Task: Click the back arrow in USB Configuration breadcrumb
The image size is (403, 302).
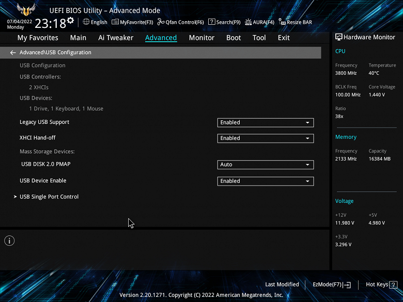Action: pyautogui.click(x=13, y=53)
